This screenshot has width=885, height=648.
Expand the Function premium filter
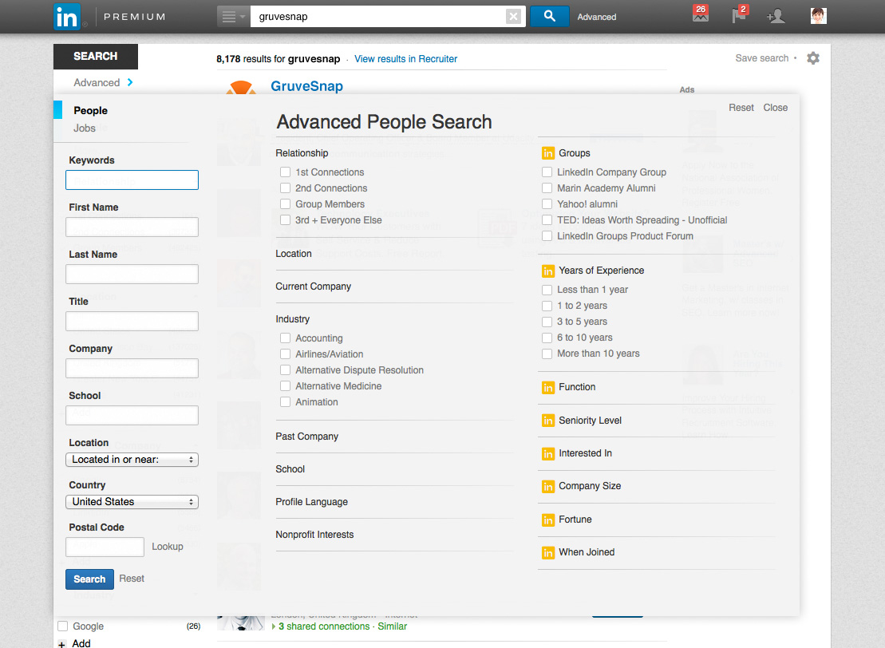577,387
